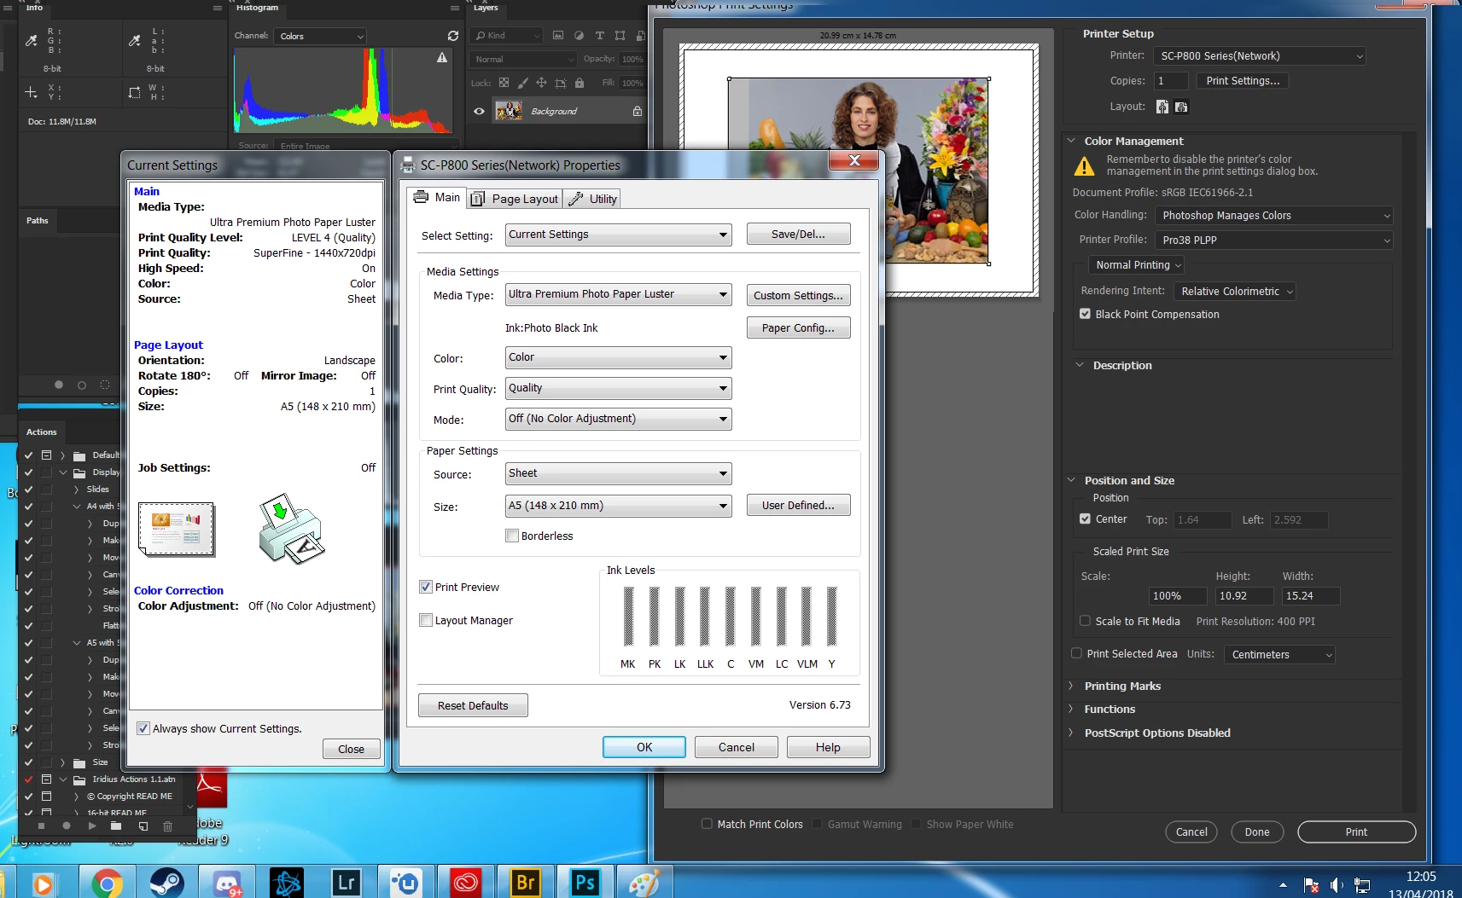Image resolution: width=1462 pixels, height=898 pixels.
Task: Disable the Print Preview checkbox
Action: tap(426, 587)
